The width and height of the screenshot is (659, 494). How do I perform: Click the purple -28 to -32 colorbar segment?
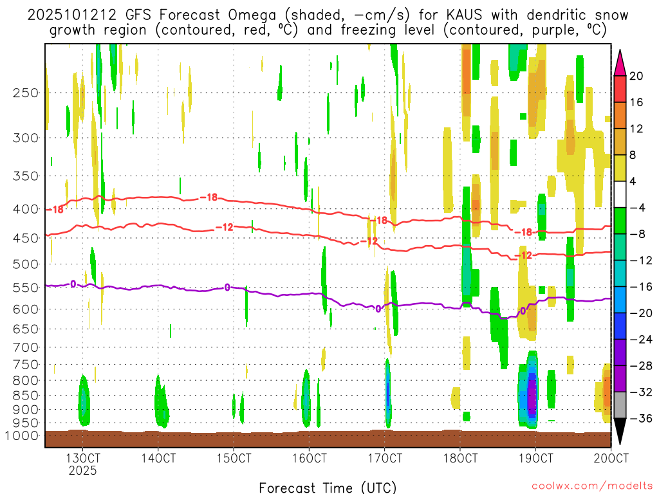(x=620, y=379)
